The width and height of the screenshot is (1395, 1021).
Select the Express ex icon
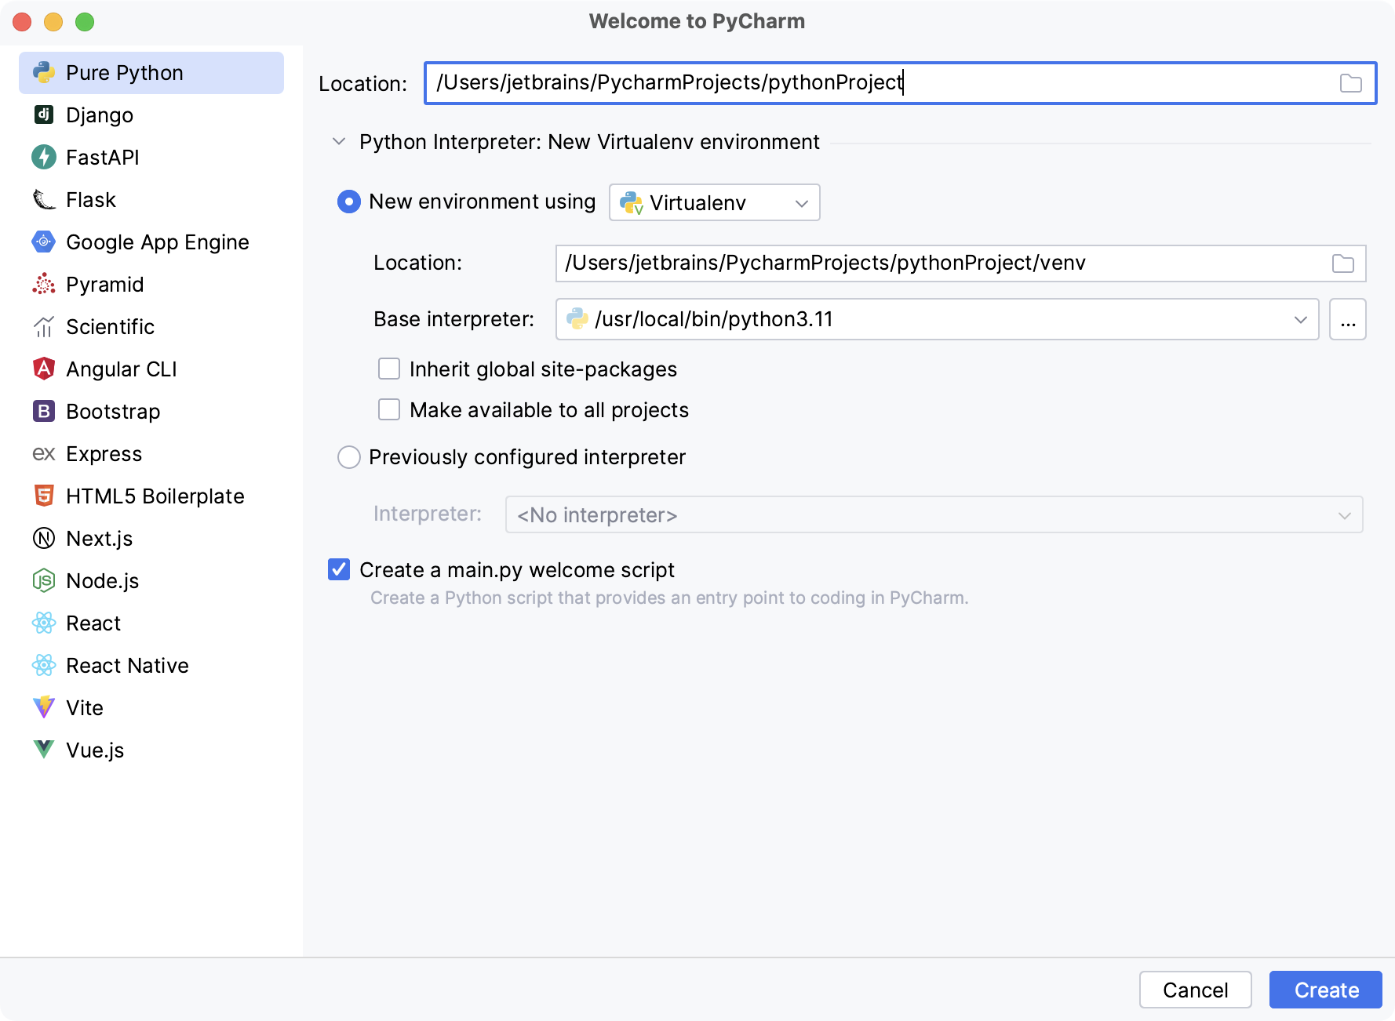(x=44, y=454)
